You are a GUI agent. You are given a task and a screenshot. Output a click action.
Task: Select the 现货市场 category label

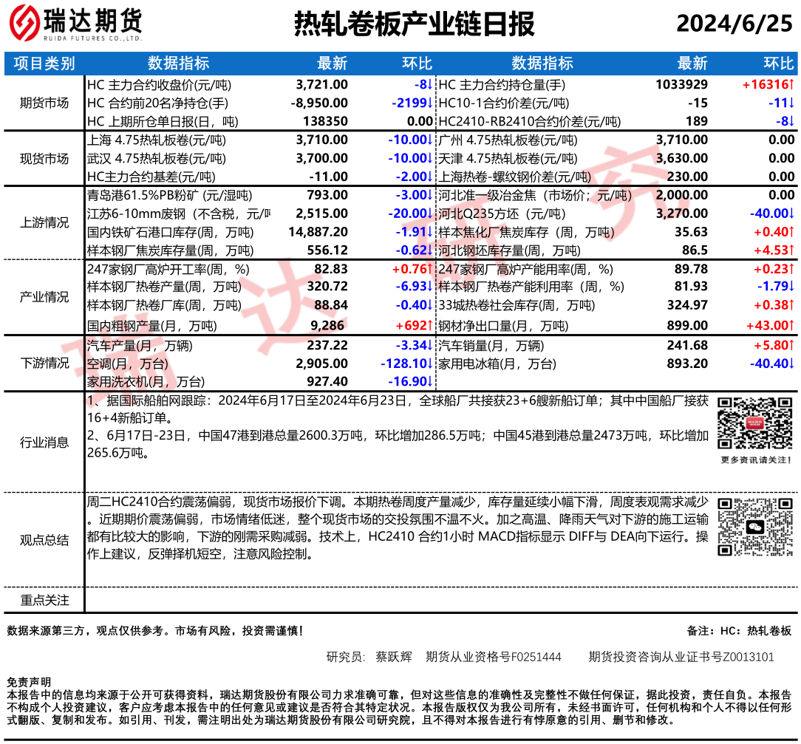pos(44,159)
